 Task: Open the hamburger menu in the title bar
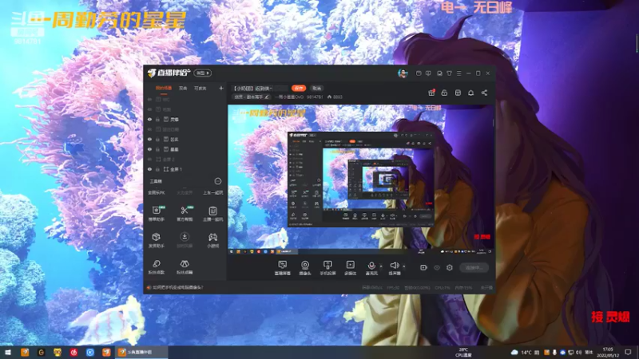(x=458, y=73)
